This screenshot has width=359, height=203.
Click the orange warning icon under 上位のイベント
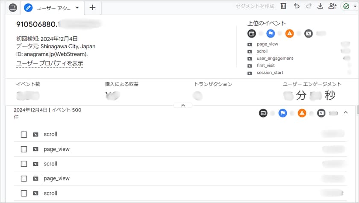[x=289, y=33]
